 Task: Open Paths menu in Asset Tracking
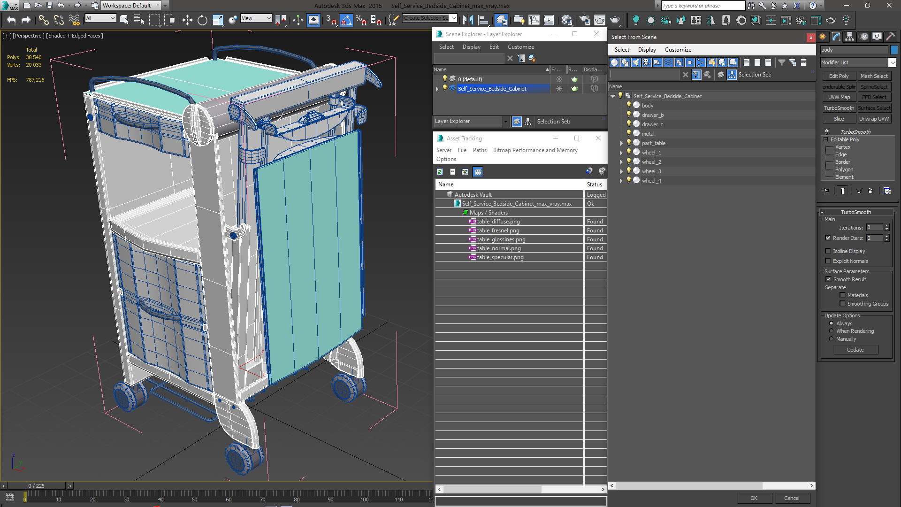(x=480, y=150)
